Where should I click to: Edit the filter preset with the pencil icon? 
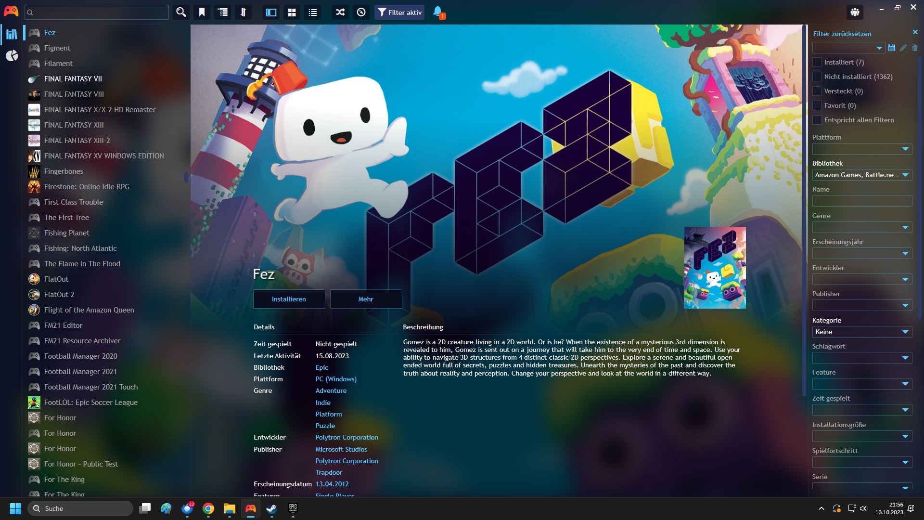[x=903, y=48]
